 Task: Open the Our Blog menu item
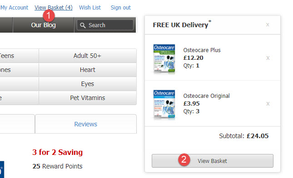43,25
